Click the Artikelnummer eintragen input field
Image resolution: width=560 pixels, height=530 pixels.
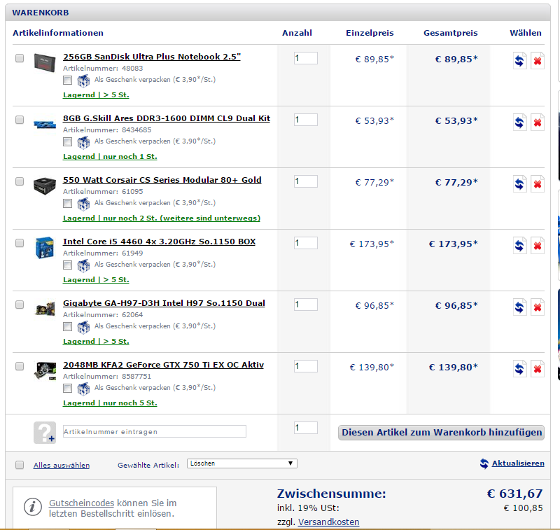[x=154, y=431]
